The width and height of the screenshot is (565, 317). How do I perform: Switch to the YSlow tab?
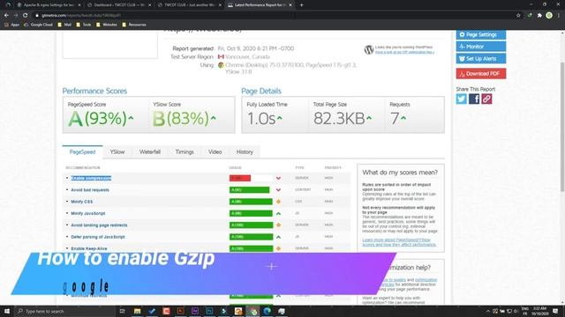point(117,152)
